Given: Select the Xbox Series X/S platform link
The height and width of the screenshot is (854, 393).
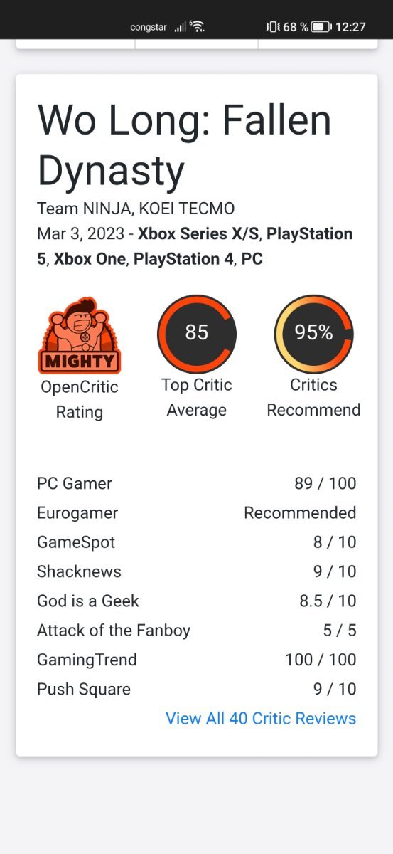Looking at the screenshot, I should tap(198, 234).
